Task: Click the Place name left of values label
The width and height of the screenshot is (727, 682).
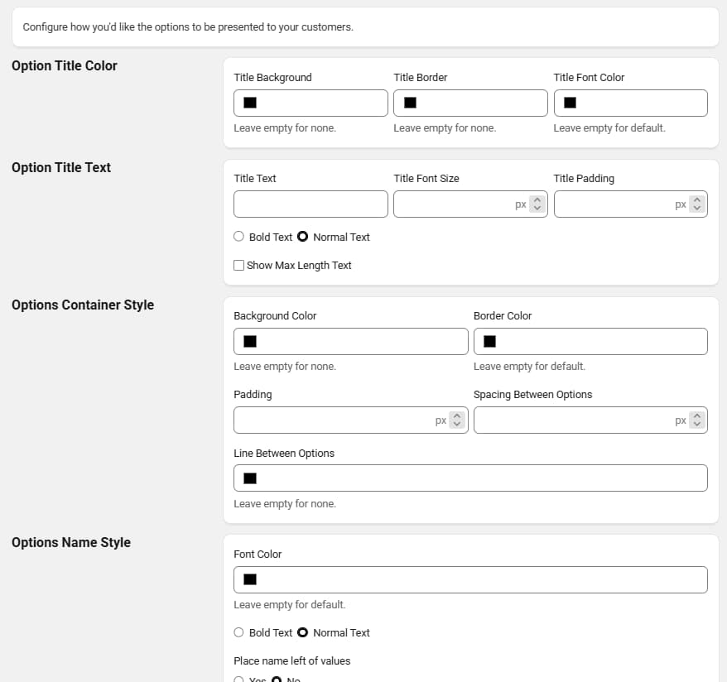Action: click(292, 661)
